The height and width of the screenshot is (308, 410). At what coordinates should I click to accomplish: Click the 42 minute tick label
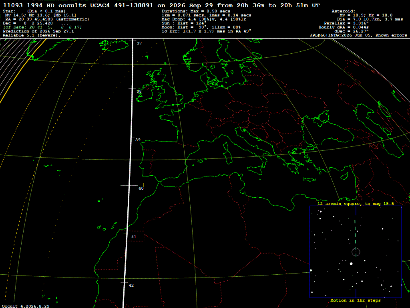pos(131,285)
